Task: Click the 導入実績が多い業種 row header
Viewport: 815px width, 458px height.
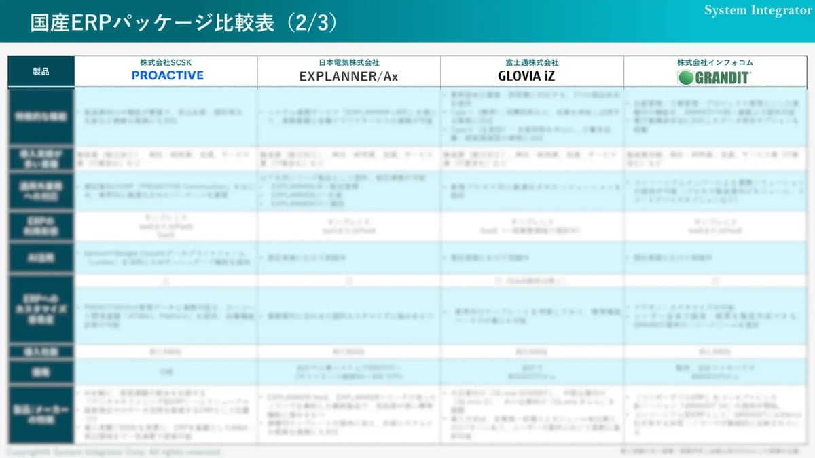Action: coord(41,159)
